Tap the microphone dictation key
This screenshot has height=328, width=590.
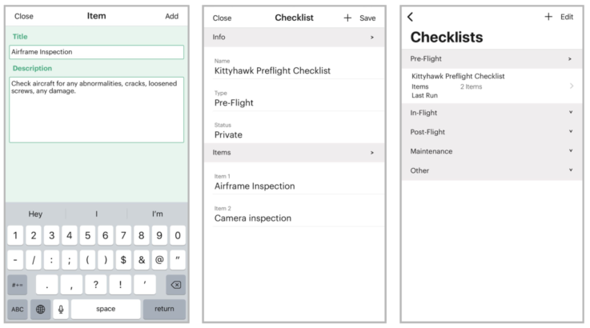pyautogui.click(x=61, y=309)
